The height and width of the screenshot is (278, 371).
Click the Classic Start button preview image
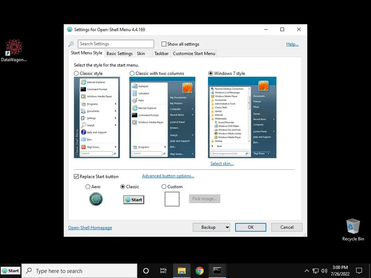tap(134, 200)
